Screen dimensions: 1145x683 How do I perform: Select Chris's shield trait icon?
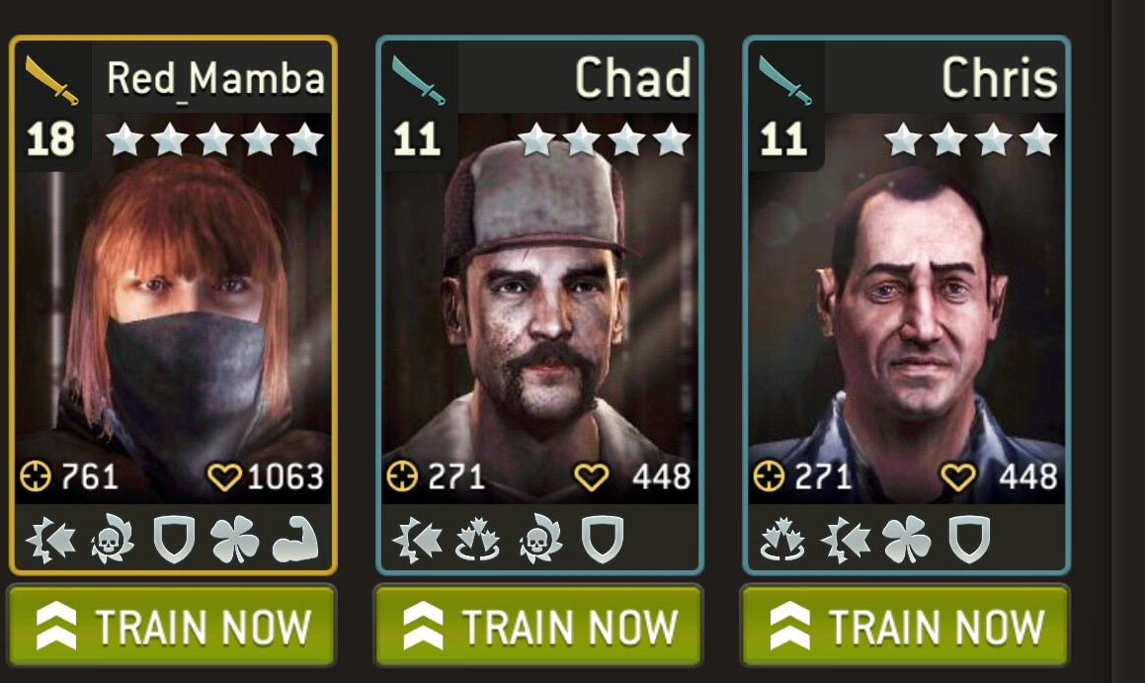coord(969,540)
